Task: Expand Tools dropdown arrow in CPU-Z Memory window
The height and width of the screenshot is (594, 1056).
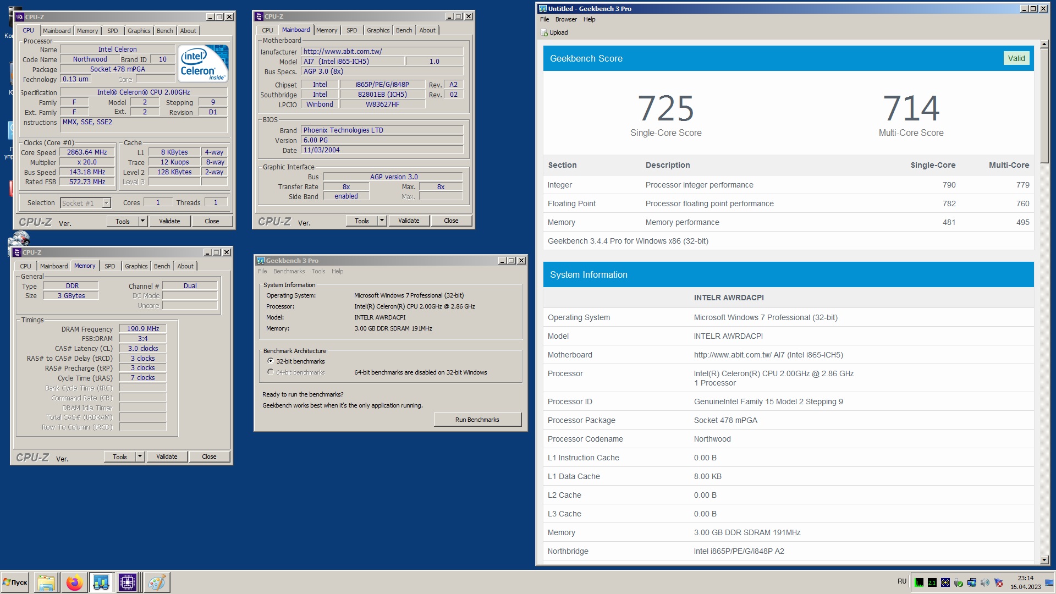Action: (x=140, y=457)
